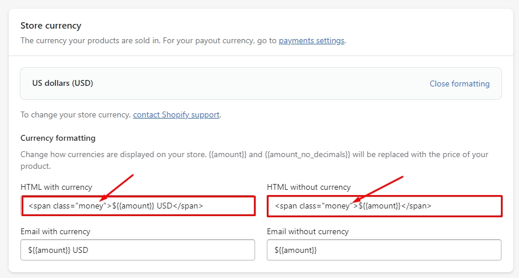Click the "Email without currency" field label
The width and height of the screenshot is (519, 278).
[308, 232]
